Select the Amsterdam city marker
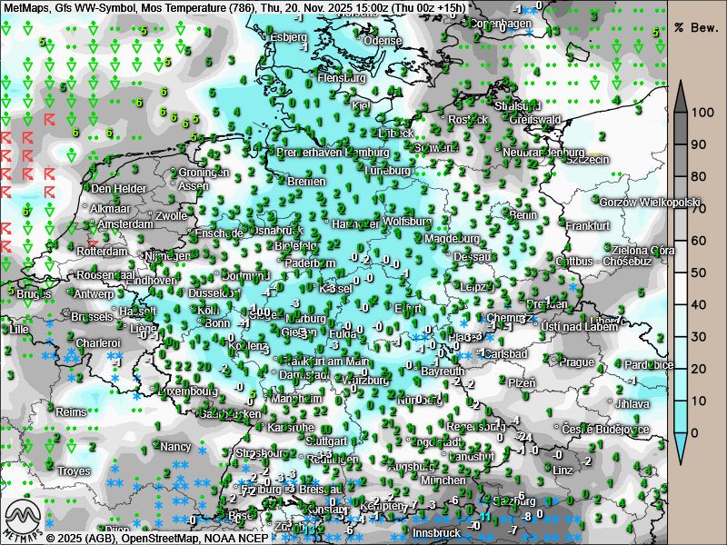 94,223
